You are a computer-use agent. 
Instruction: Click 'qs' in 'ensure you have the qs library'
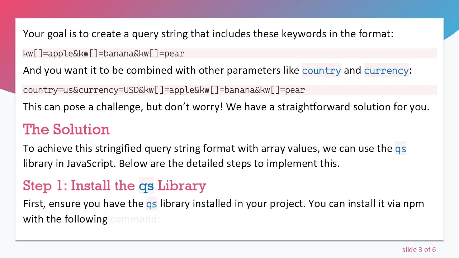(151, 204)
